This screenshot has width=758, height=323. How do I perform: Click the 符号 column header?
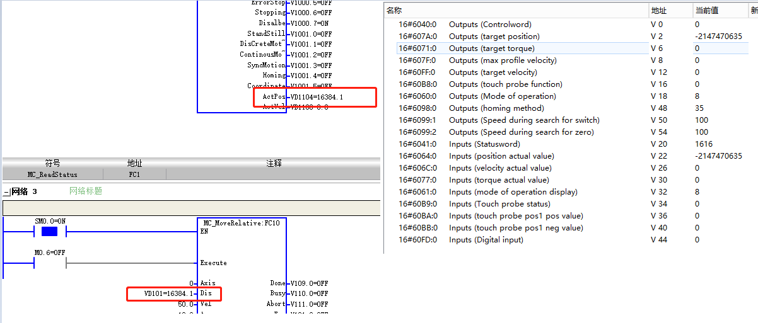tap(52, 163)
